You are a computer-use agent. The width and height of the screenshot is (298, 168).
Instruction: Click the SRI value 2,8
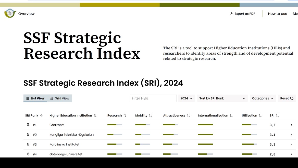pyautogui.click(x=272, y=154)
